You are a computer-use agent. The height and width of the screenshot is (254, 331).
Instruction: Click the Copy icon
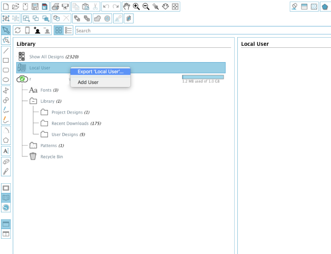[76, 7]
